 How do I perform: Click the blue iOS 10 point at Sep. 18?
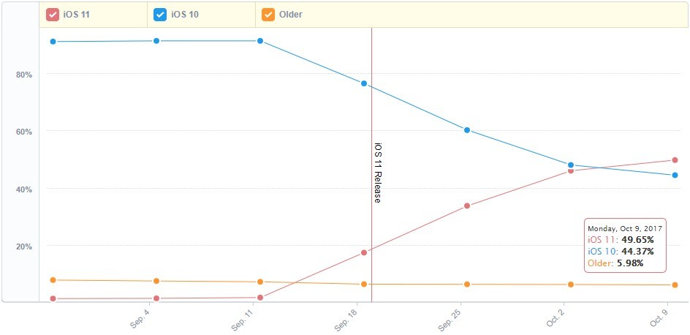point(364,83)
